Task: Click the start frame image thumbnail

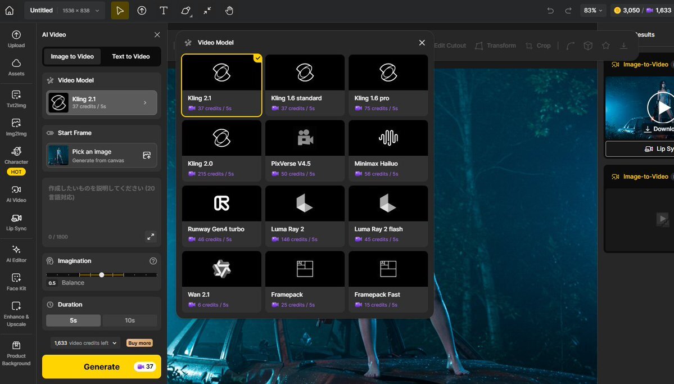Action: pos(58,155)
